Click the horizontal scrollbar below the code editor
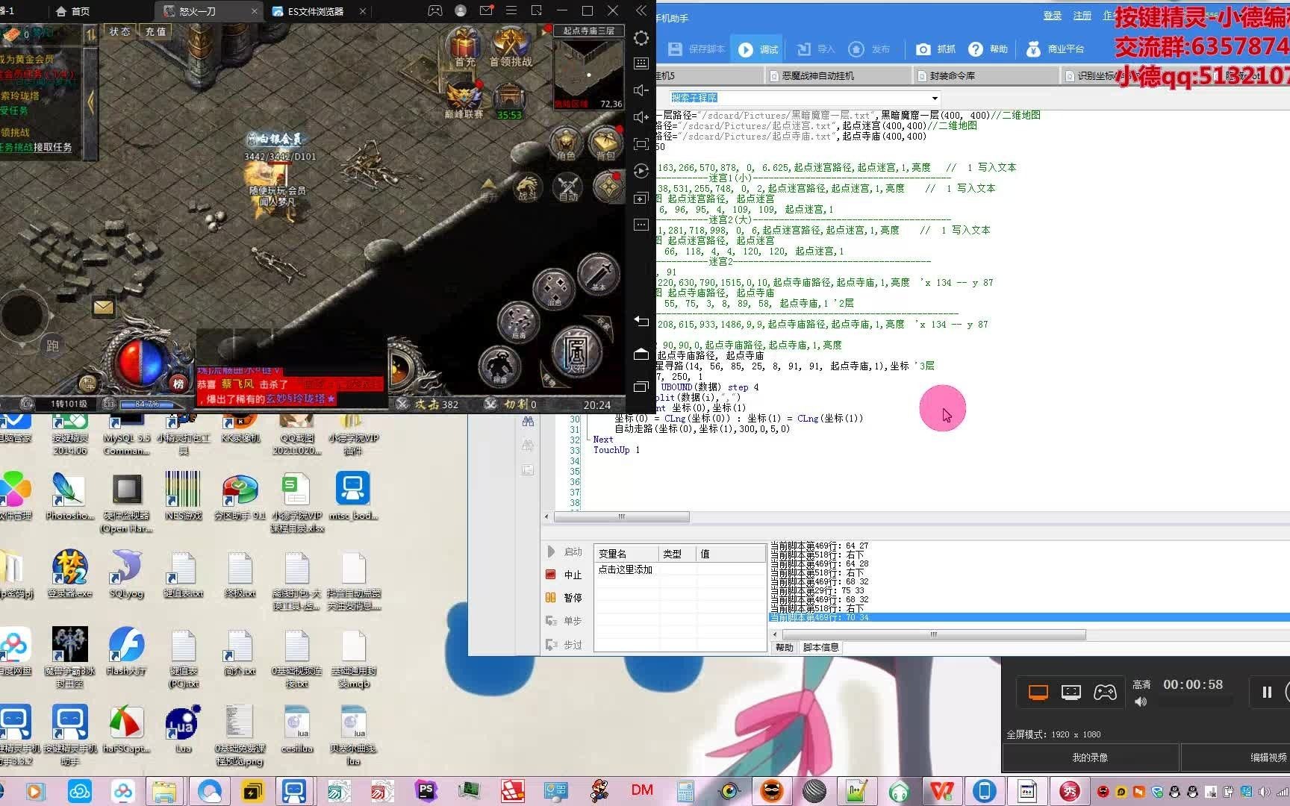Viewport: 1290px width, 806px height. pyautogui.click(x=622, y=516)
